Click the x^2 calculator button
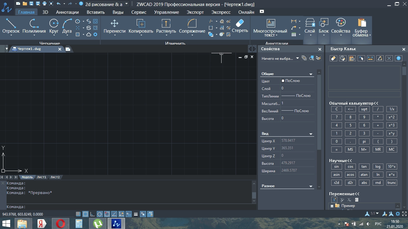 click(x=392, y=117)
